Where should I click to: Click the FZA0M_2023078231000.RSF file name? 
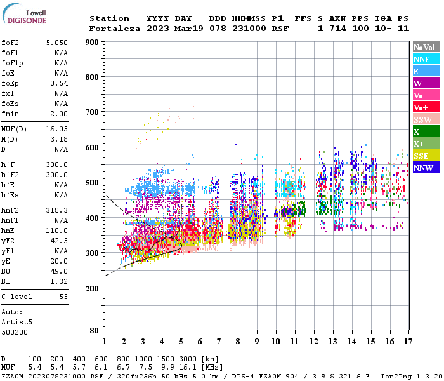(x=53, y=377)
